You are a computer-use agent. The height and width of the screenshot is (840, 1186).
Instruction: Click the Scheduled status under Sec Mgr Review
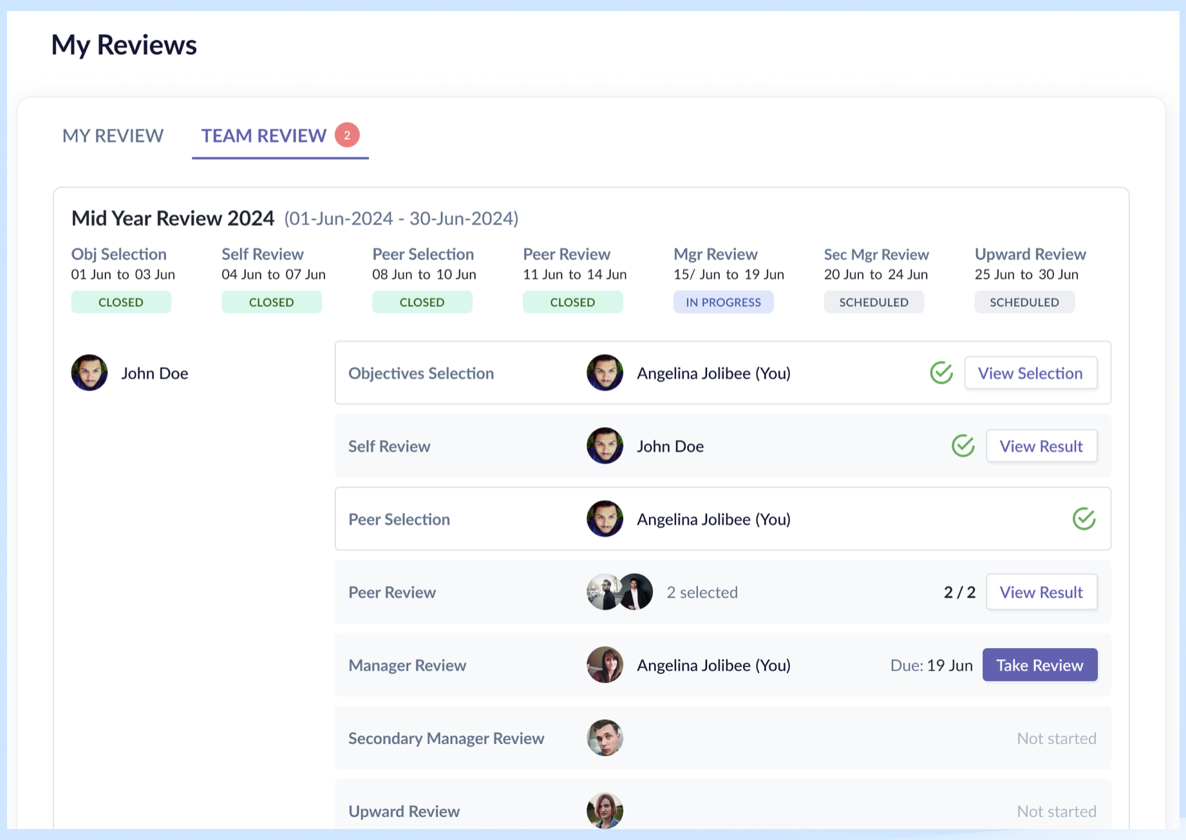tap(874, 302)
